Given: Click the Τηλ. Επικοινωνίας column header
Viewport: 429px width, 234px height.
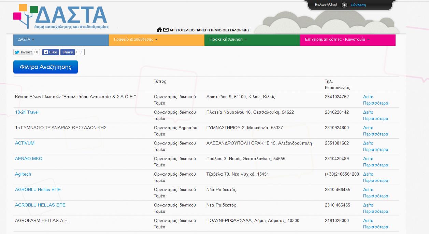Looking at the screenshot, I should (338, 84).
